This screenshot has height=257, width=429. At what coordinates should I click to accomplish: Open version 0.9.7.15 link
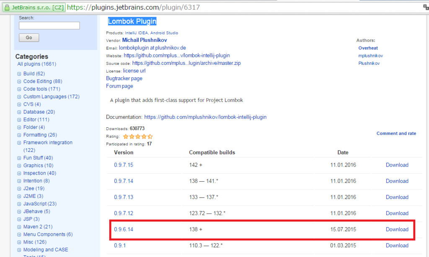[x=124, y=165]
